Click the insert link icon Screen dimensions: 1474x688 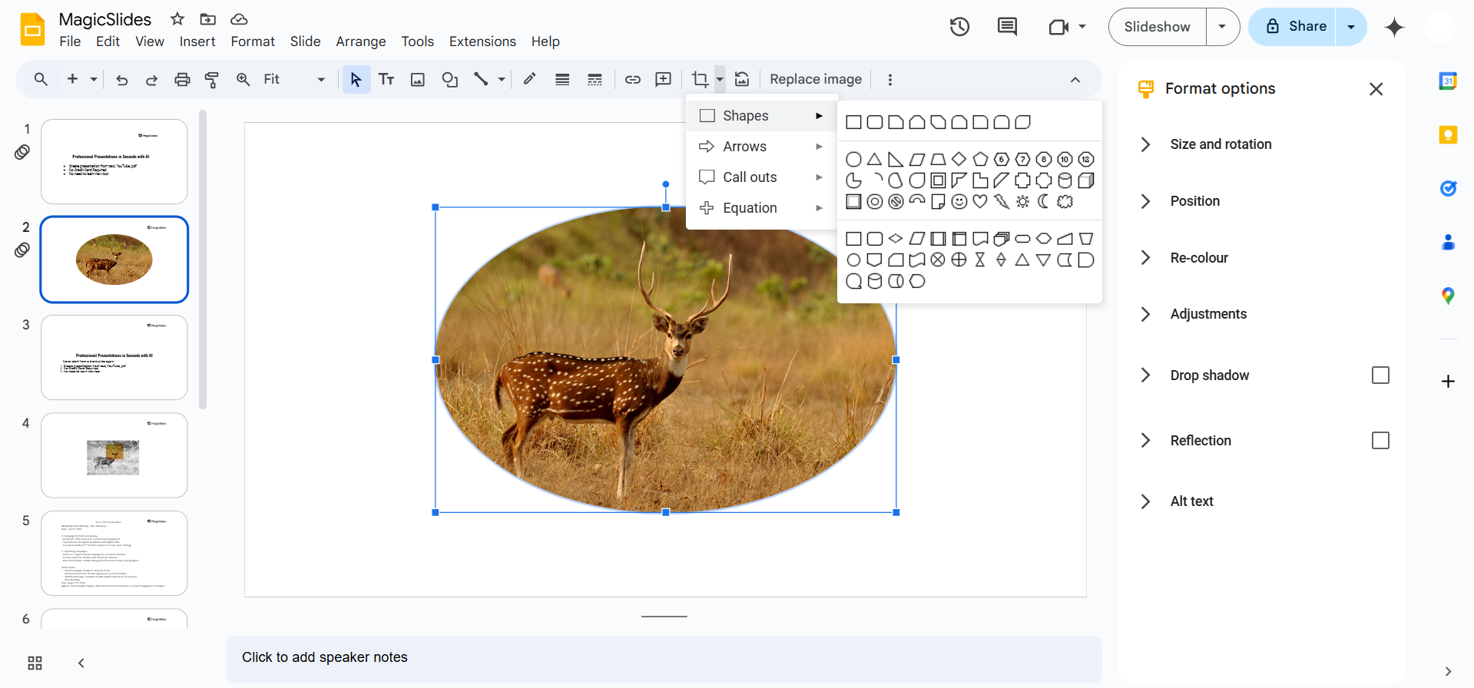(632, 79)
